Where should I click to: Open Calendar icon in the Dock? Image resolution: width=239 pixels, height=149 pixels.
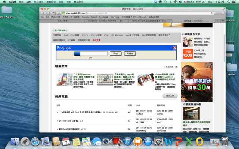[66, 142]
